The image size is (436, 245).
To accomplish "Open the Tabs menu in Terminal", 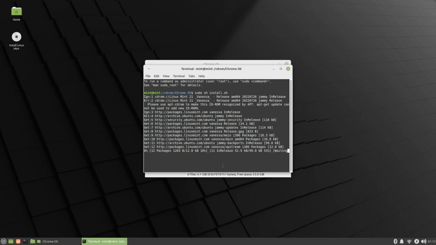I will point(192,76).
